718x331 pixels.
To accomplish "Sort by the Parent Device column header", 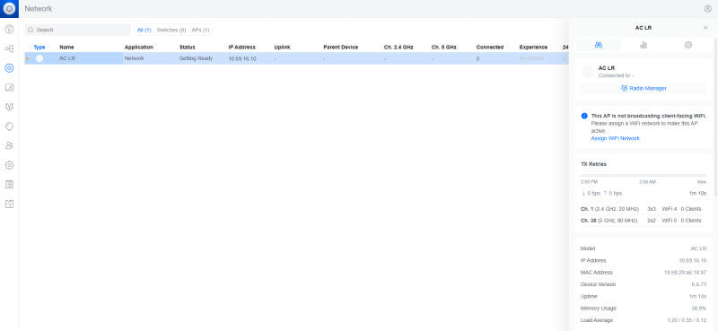I will click(x=341, y=48).
